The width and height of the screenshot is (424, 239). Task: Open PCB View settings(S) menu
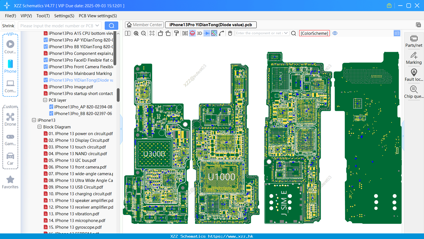[98, 16]
